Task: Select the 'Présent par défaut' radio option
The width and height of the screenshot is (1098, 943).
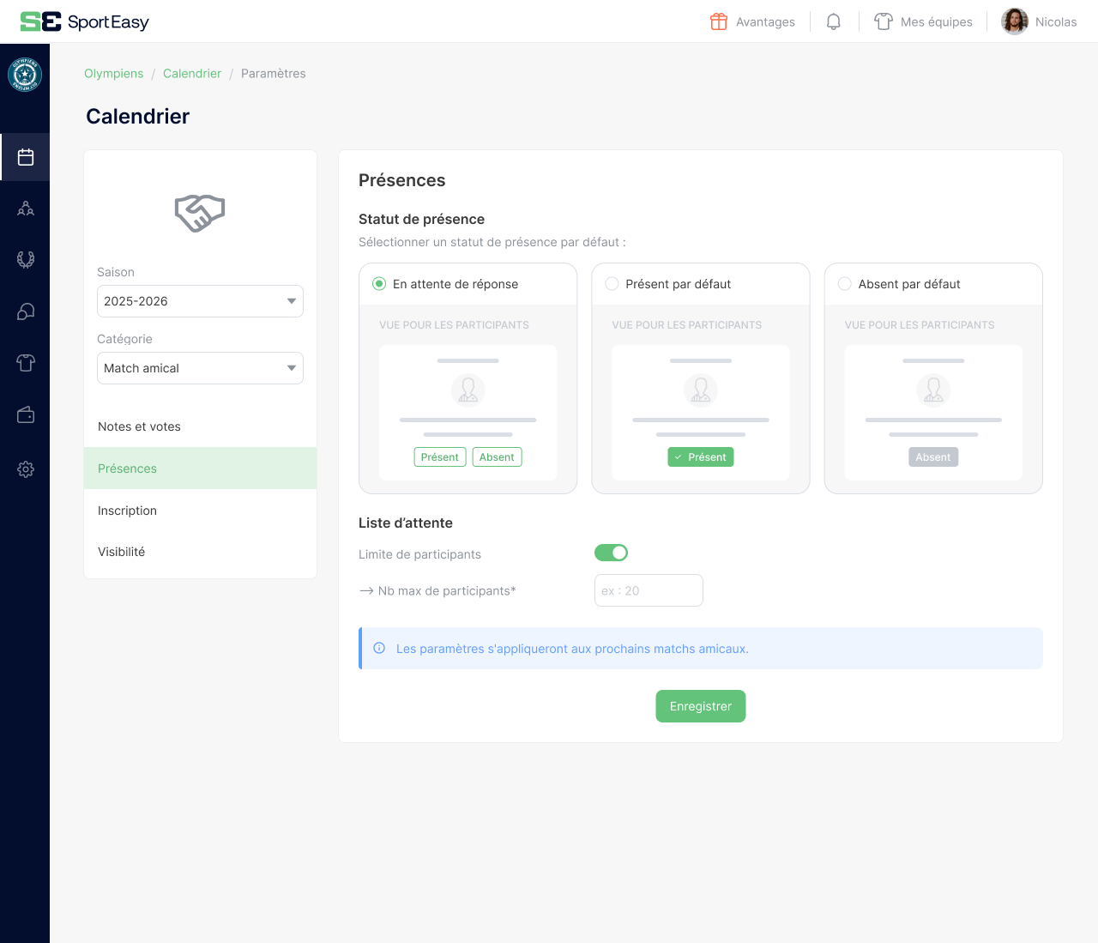Action: (x=612, y=283)
